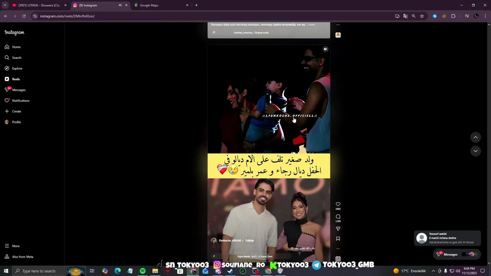Screen dimensions: 491x276
Task: Open previous reel's three-dot options
Action: tap(338, 25)
